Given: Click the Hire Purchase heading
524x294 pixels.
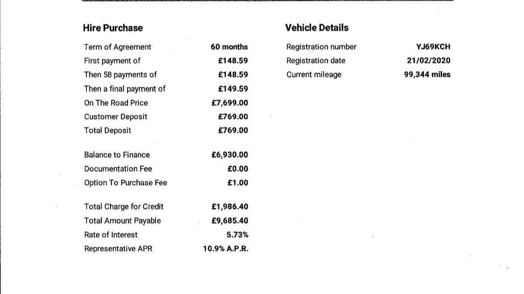Looking at the screenshot, I should click(113, 28).
